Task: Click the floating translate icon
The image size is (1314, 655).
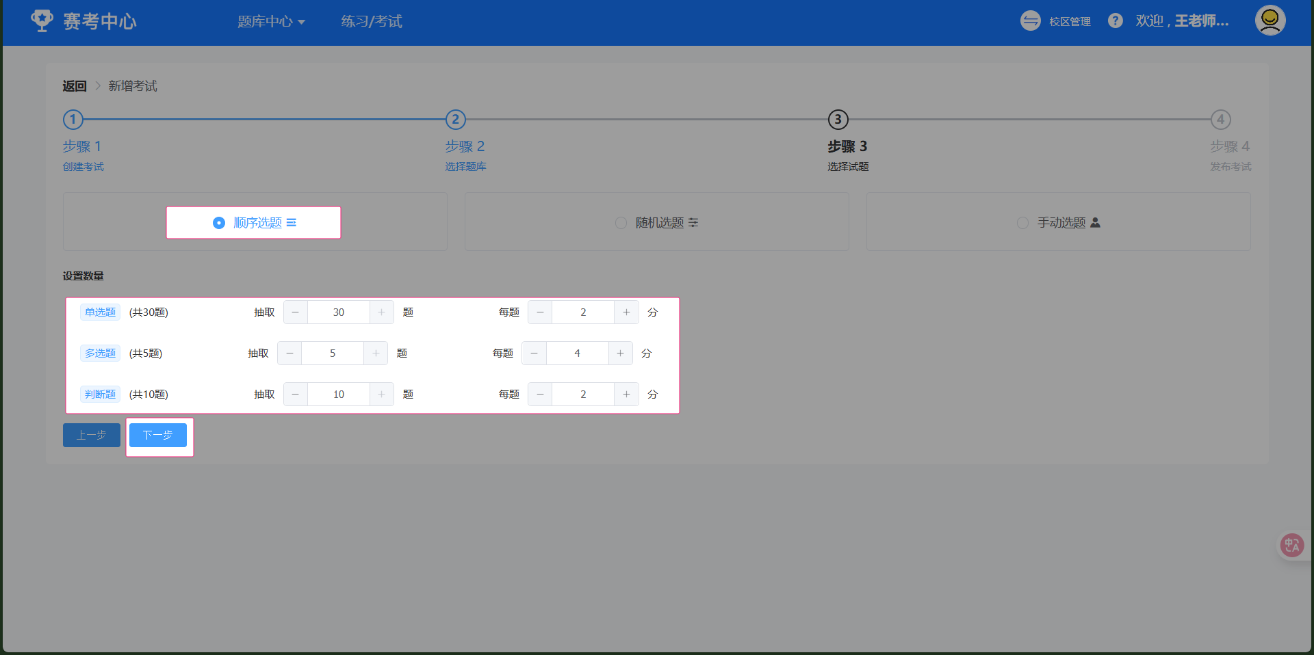Action: point(1291,545)
